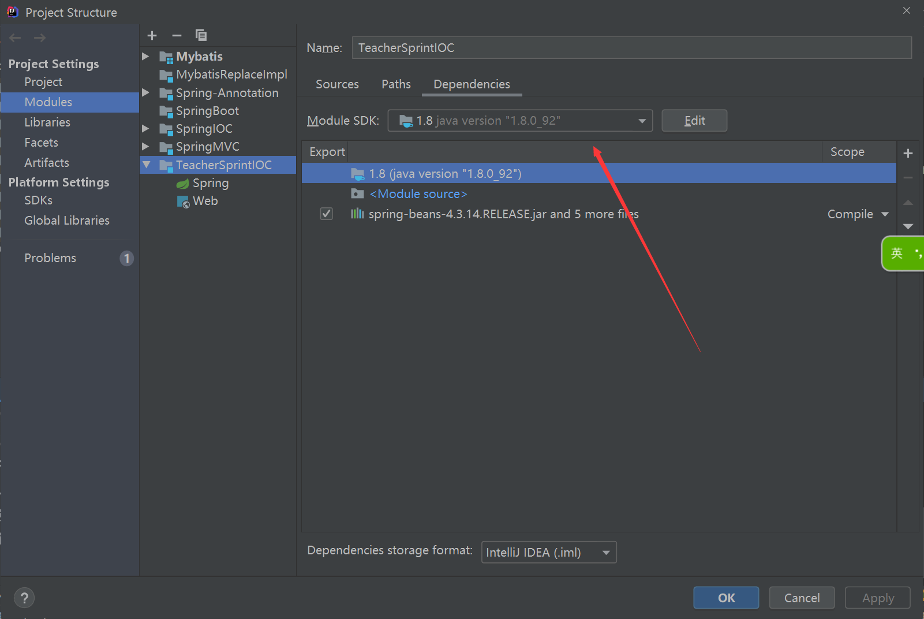Open Dependencies storage format dropdown
The width and height of the screenshot is (924, 619).
[x=549, y=553]
